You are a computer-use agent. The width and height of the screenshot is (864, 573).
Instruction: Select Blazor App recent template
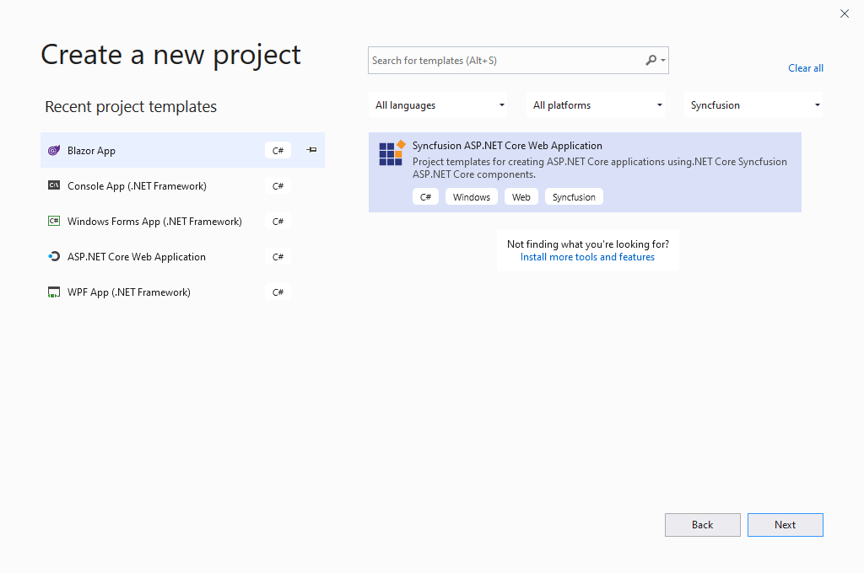coord(182,150)
